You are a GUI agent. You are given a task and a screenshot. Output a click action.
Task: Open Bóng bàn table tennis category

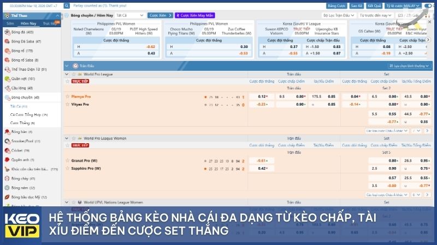[22, 132]
